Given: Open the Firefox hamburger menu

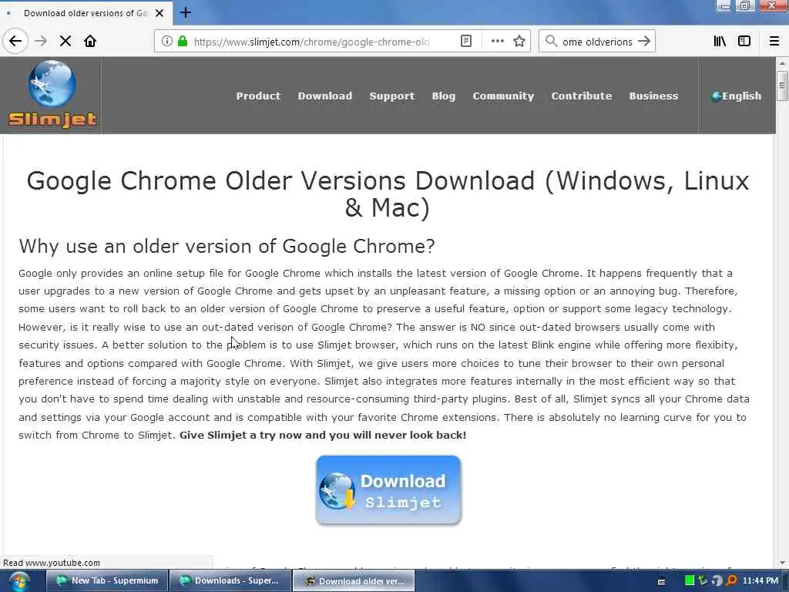Looking at the screenshot, I should pyautogui.click(x=774, y=42).
